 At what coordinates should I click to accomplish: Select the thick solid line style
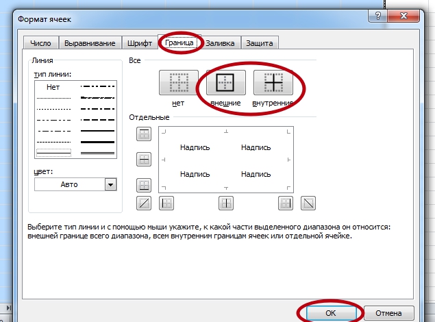pyautogui.click(x=97, y=142)
